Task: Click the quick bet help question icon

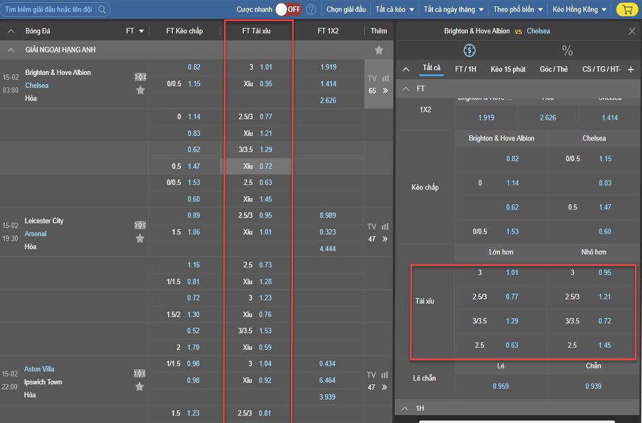Action: pyautogui.click(x=311, y=9)
